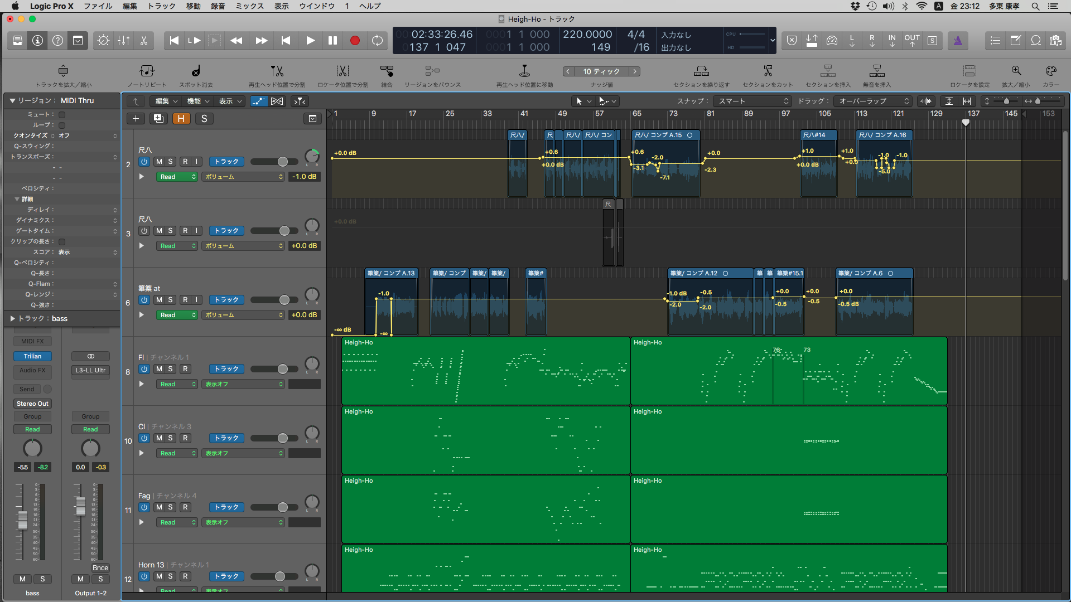1071x602 pixels.
Task: Open the Drag overlap dropdown
Action: pos(874,101)
